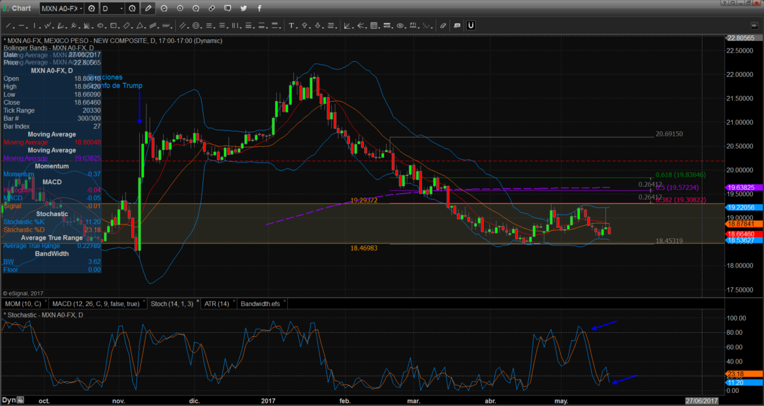
Task: Click the Stochastic - MXN A0-FX, D pane title
Action: point(44,315)
